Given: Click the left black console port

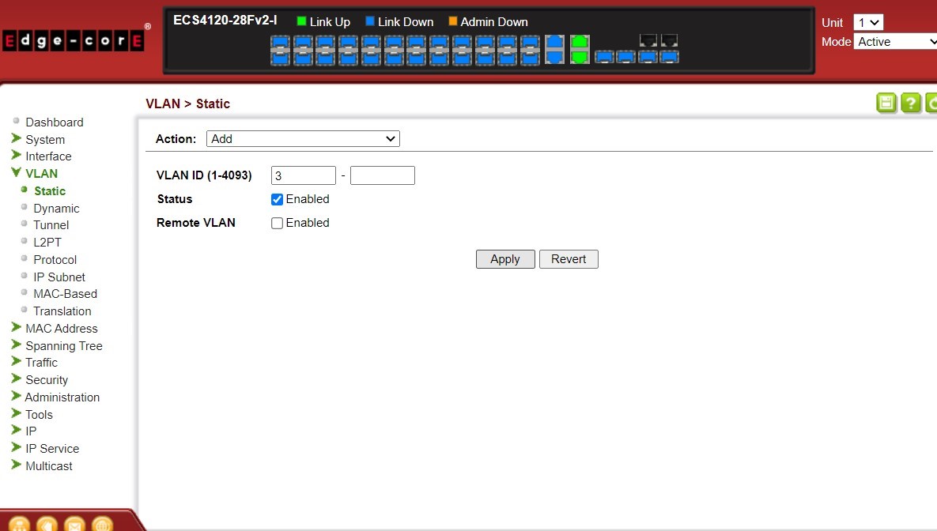Looking at the screenshot, I should coord(648,40).
